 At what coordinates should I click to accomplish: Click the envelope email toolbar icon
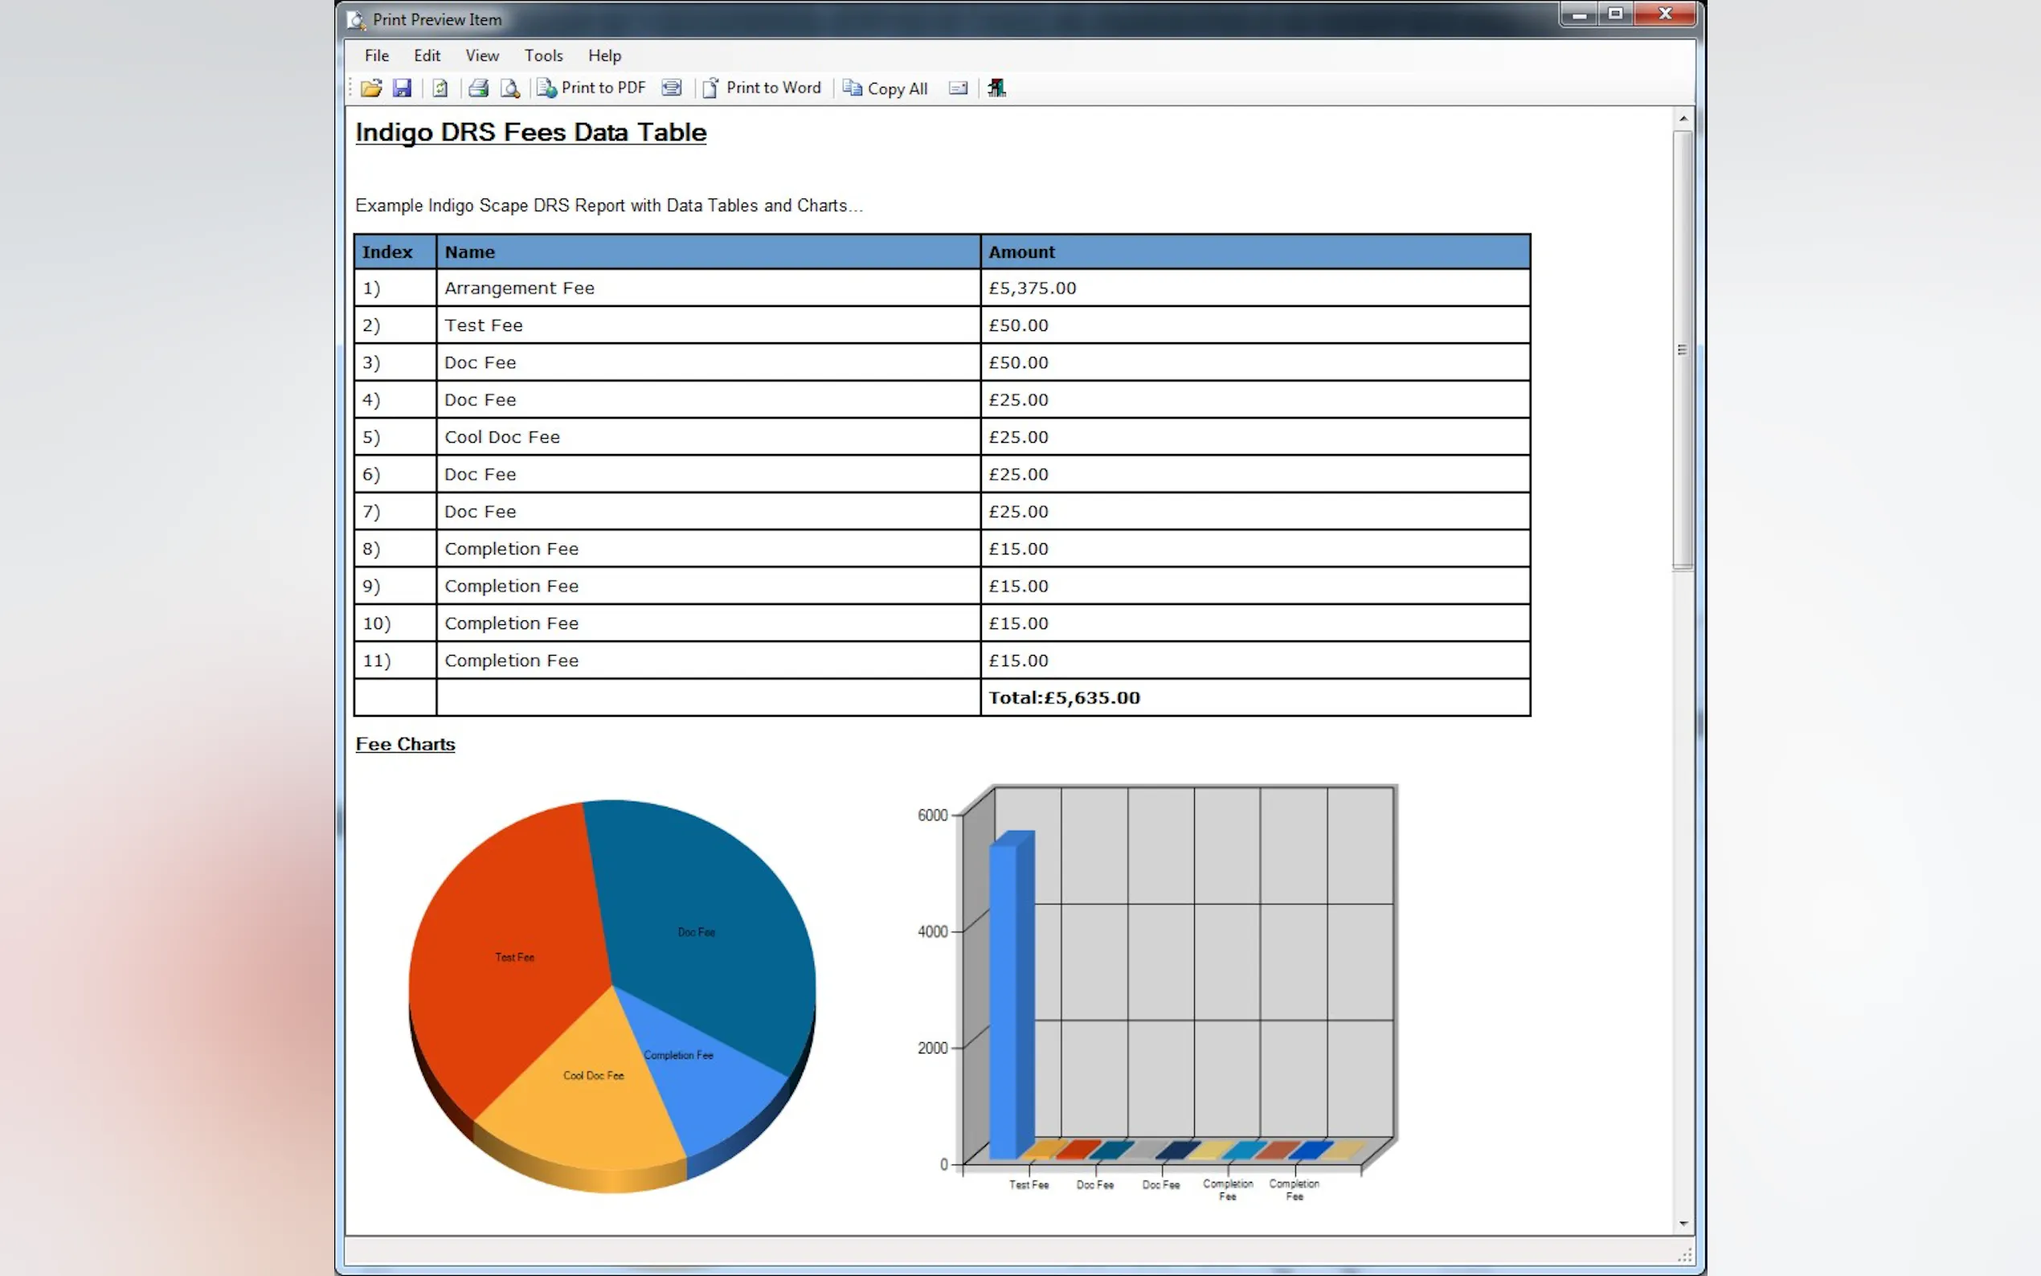(958, 88)
